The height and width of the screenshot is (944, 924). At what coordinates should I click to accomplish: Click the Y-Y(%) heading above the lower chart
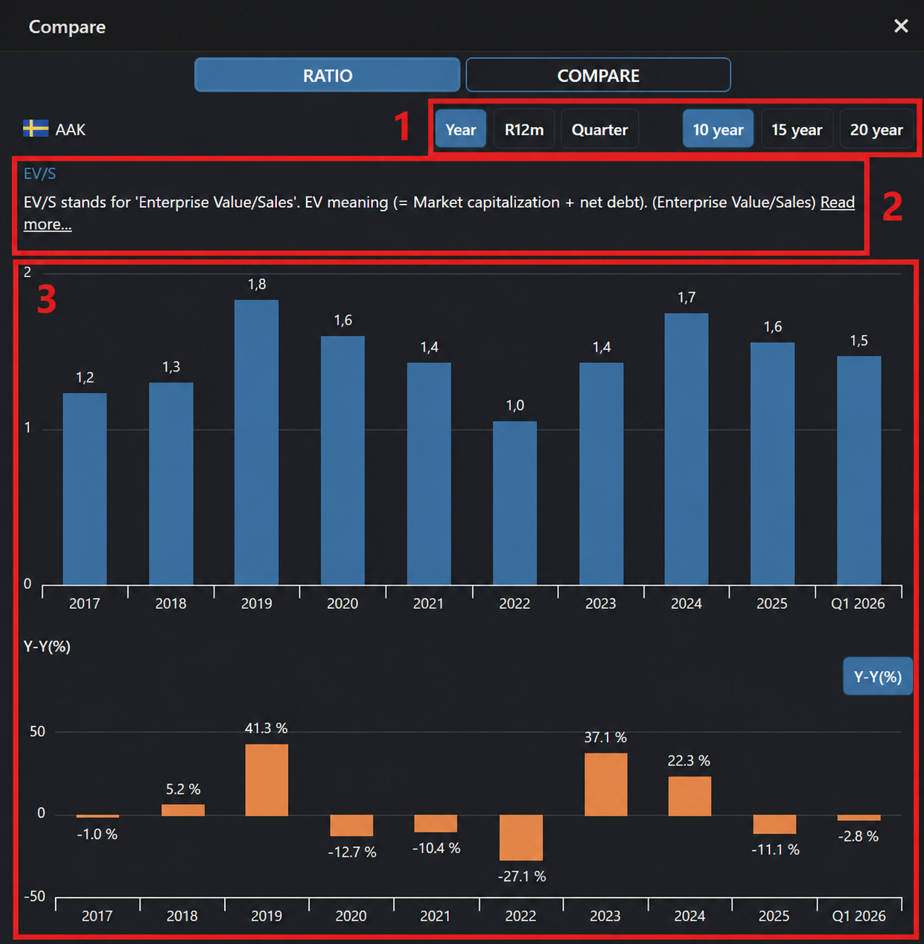pyautogui.click(x=47, y=646)
